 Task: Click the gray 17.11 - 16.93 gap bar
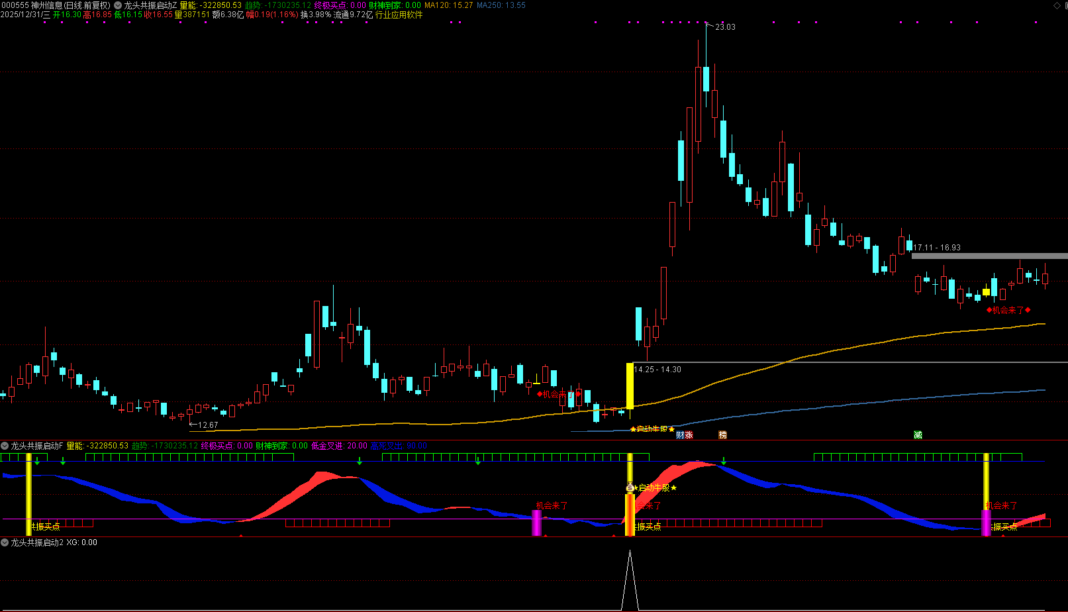coord(989,256)
